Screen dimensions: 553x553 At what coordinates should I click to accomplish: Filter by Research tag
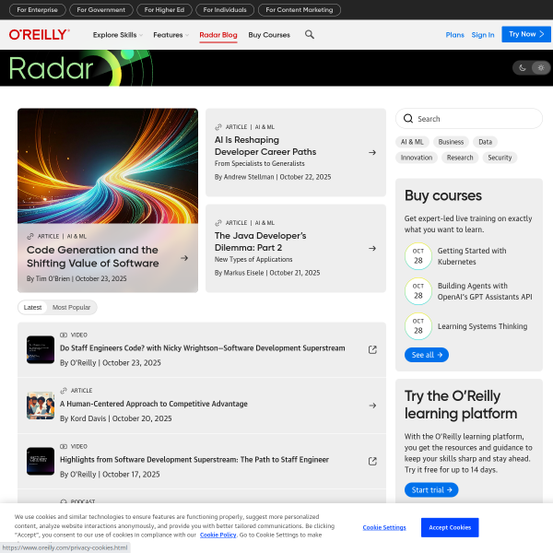[460, 158]
